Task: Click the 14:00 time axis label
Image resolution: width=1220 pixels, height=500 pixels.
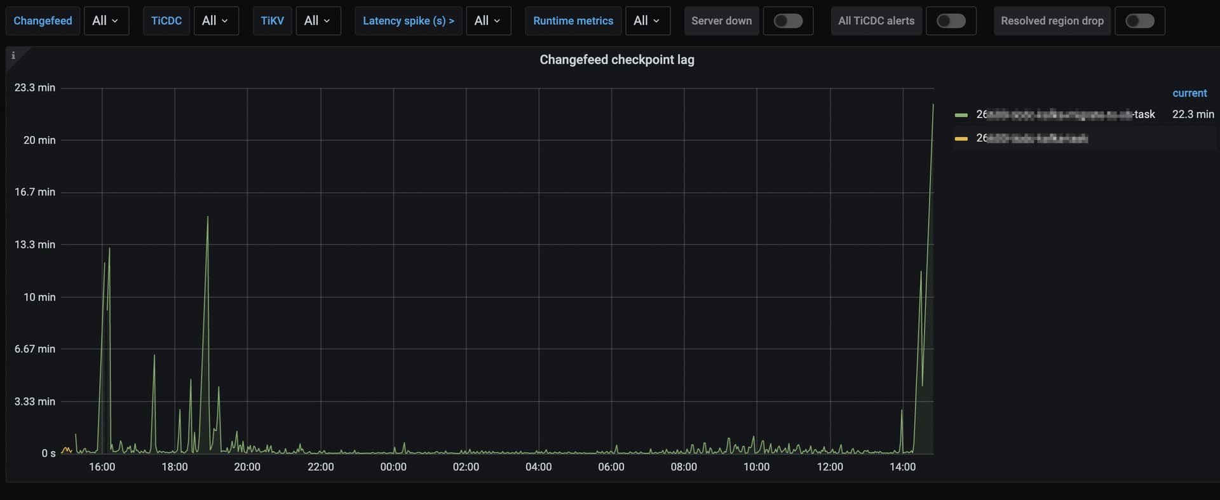Action: pos(902,467)
